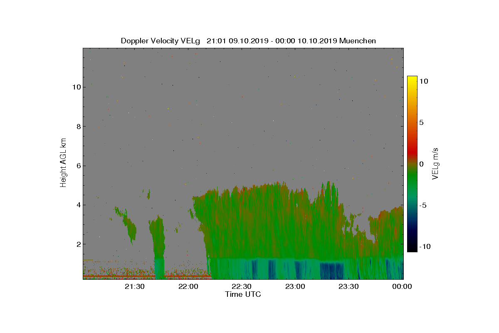The width and height of the screenshot is (499, 333).
Task: Click the colorbar label 'VELg m/s'
Action: pyautogui.click(x=435, y=163)
